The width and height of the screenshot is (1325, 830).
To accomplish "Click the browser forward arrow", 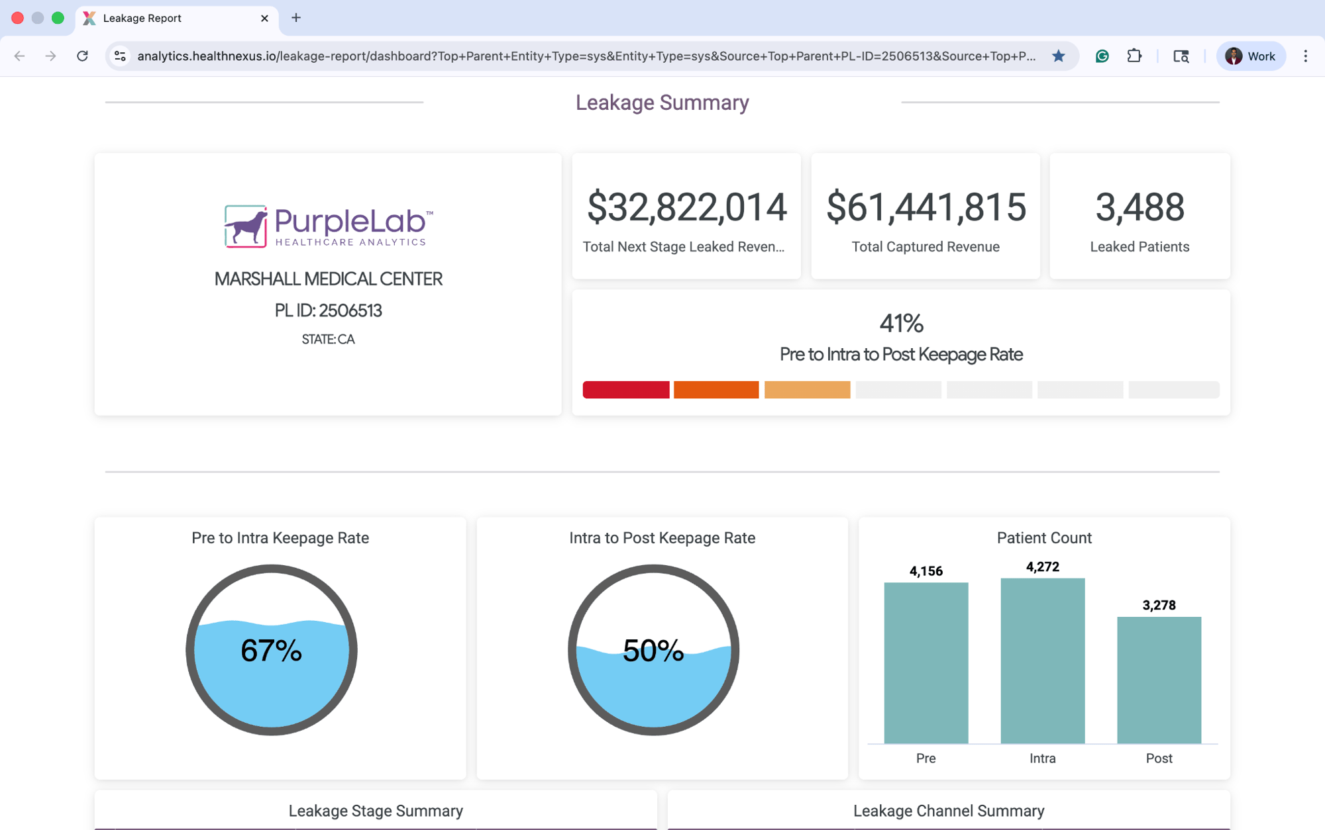I will coord(50,56).
